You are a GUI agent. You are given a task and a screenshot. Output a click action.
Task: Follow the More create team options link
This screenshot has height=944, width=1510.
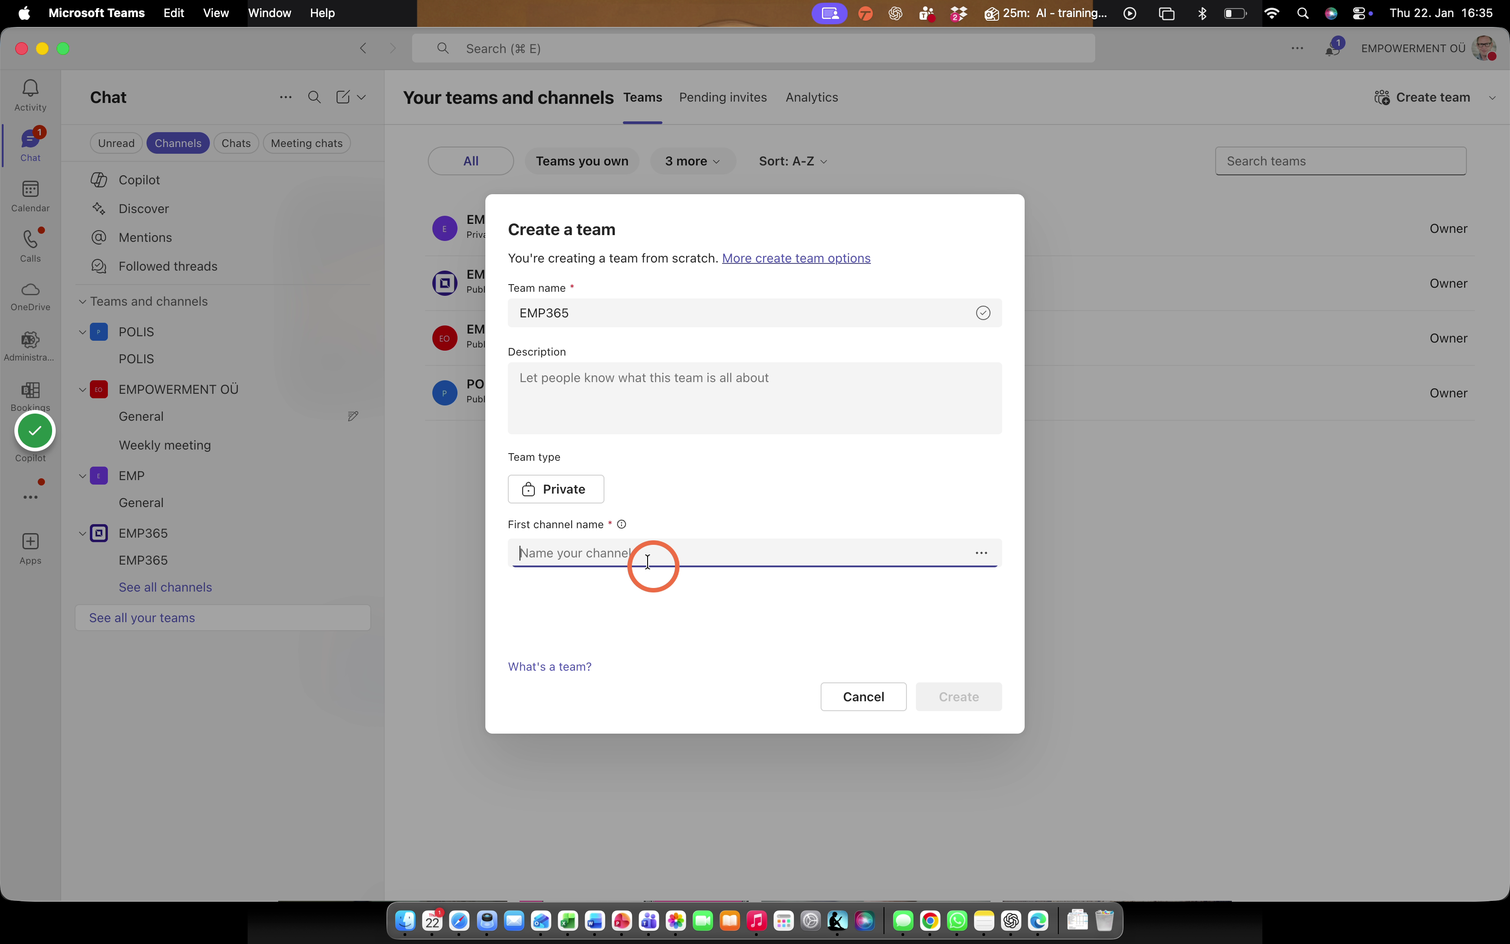tap(795, 258)
